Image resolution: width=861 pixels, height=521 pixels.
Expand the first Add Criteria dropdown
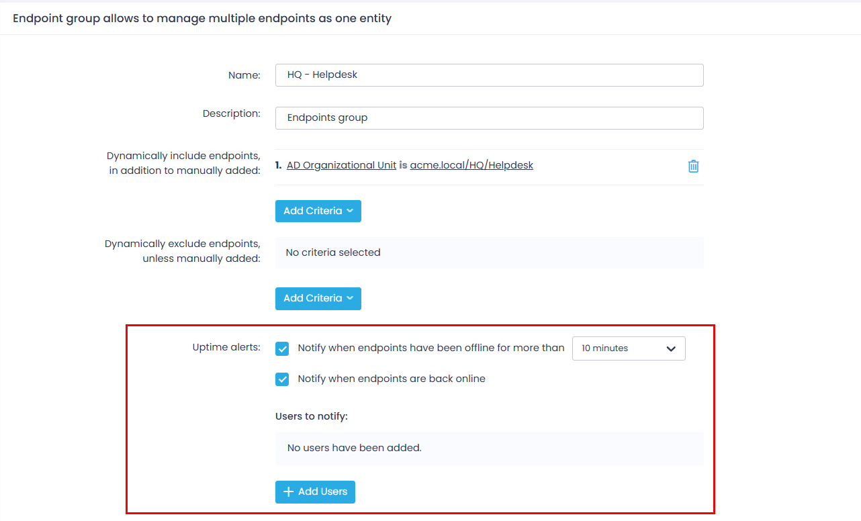tap(318, 211)
